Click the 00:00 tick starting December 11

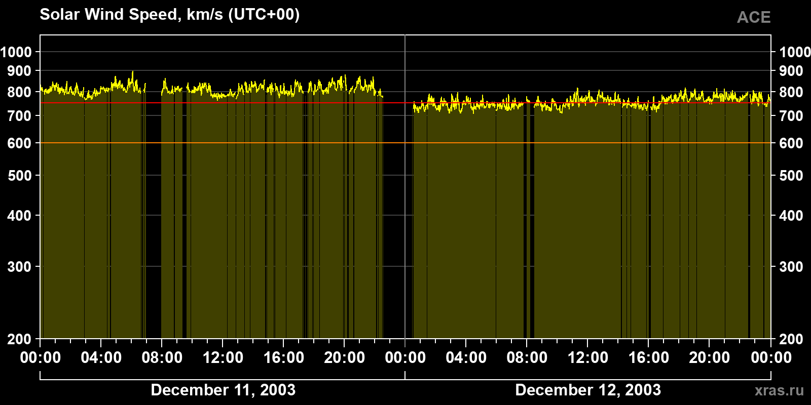click(41, 358)
